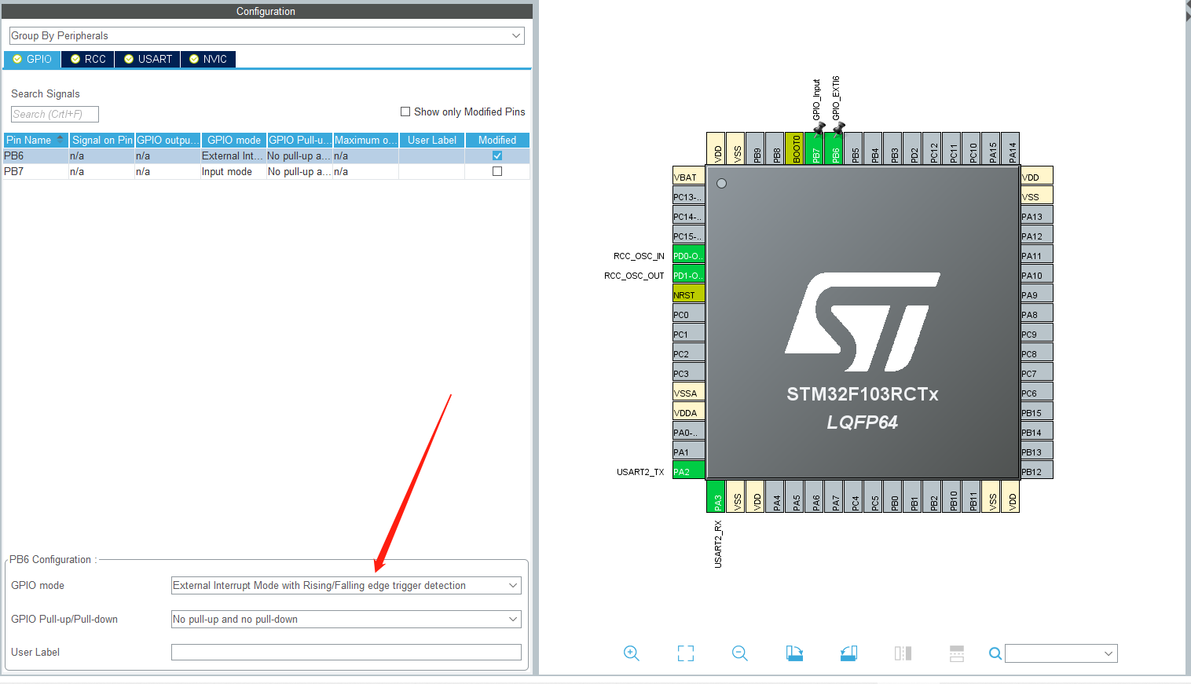1191x684 pixels.
Task: Switch to the RCC tab
Action: click(88, 59)
